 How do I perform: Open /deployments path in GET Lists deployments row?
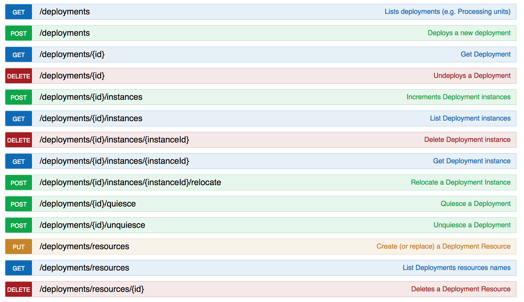pos(65,12)
